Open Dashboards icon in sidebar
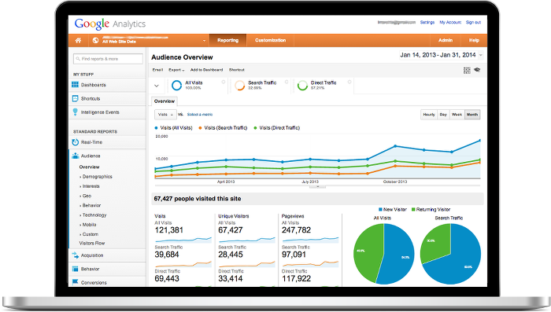This screenshot has width=551, height=312. [76, 85]
